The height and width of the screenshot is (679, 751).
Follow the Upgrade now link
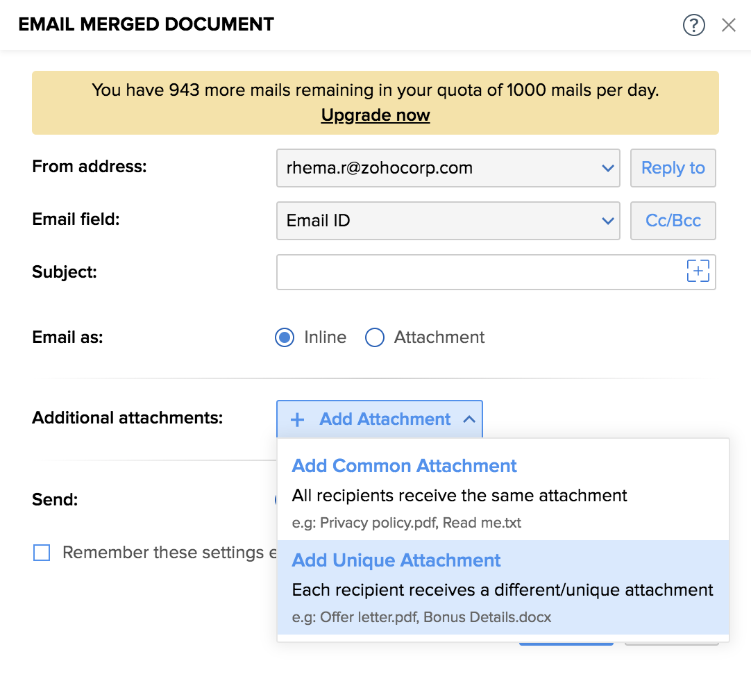coord(375,115)
